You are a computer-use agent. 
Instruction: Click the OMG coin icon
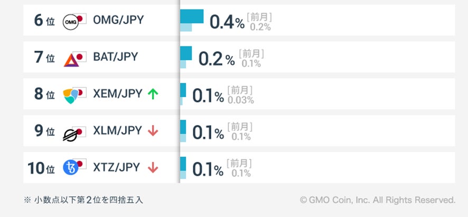(x=71, y=22)
